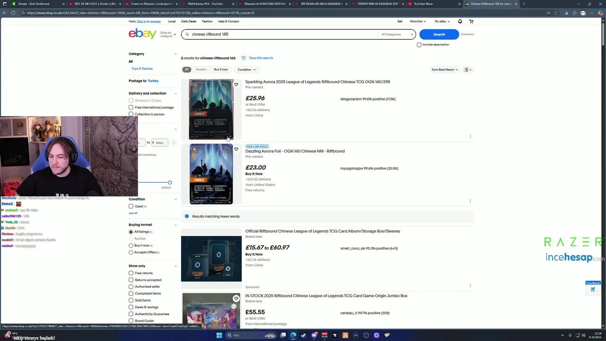The width and height of the screenshot is (606, 341).
Task: Watch the Sparkling Aurora listing via heart icon
Action: click(x=236, y=85)
